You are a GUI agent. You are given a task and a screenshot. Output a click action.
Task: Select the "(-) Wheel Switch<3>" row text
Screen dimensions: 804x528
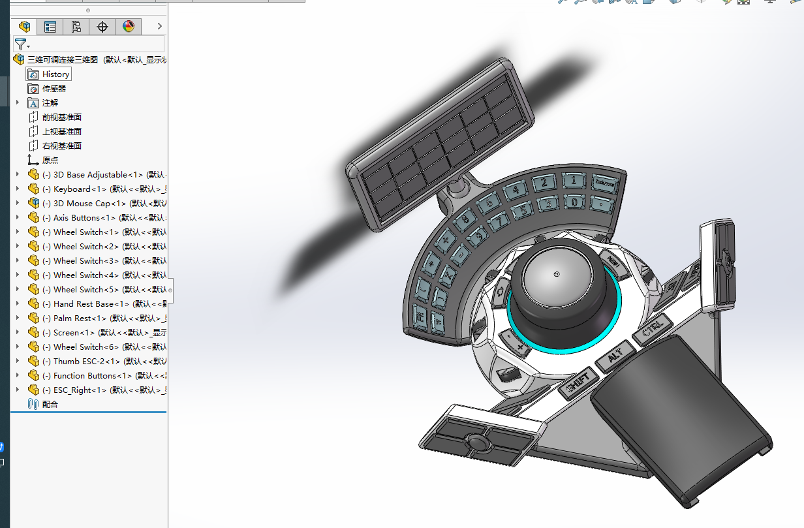pyautogui.click(x=81, y=261)
